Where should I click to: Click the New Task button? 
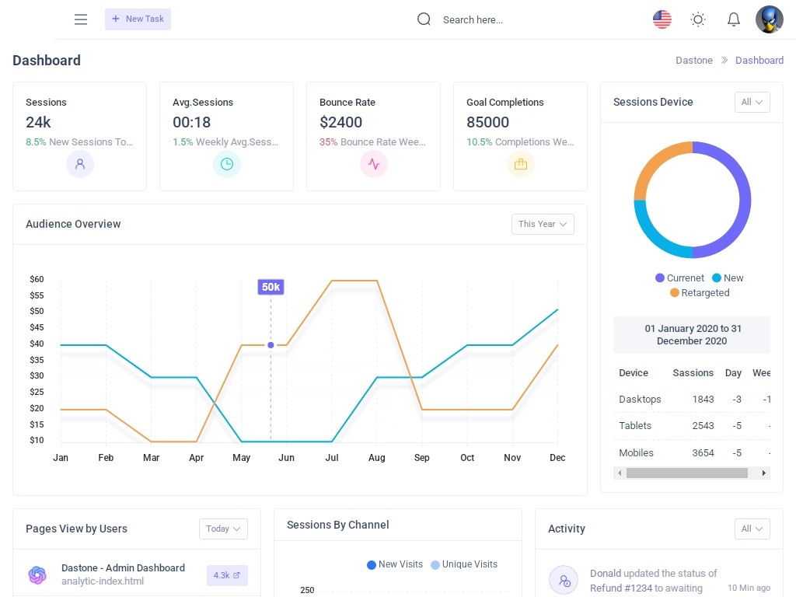click(x=138, y=19)
